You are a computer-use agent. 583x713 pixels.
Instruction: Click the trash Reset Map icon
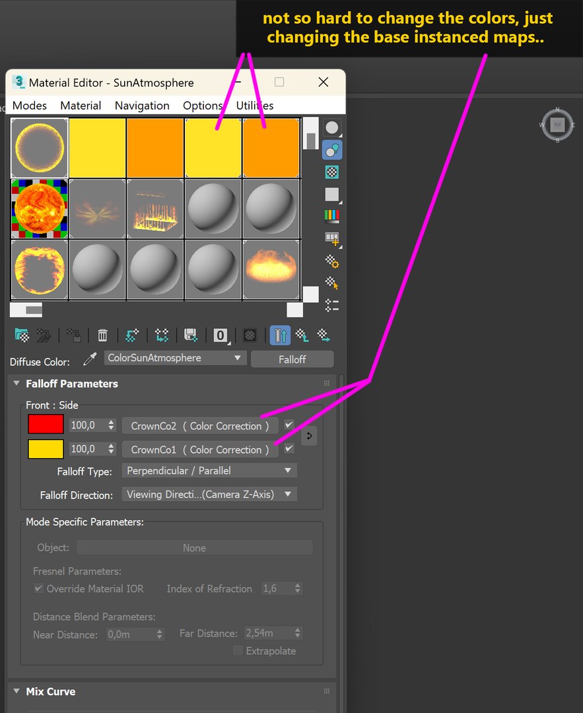102,335
